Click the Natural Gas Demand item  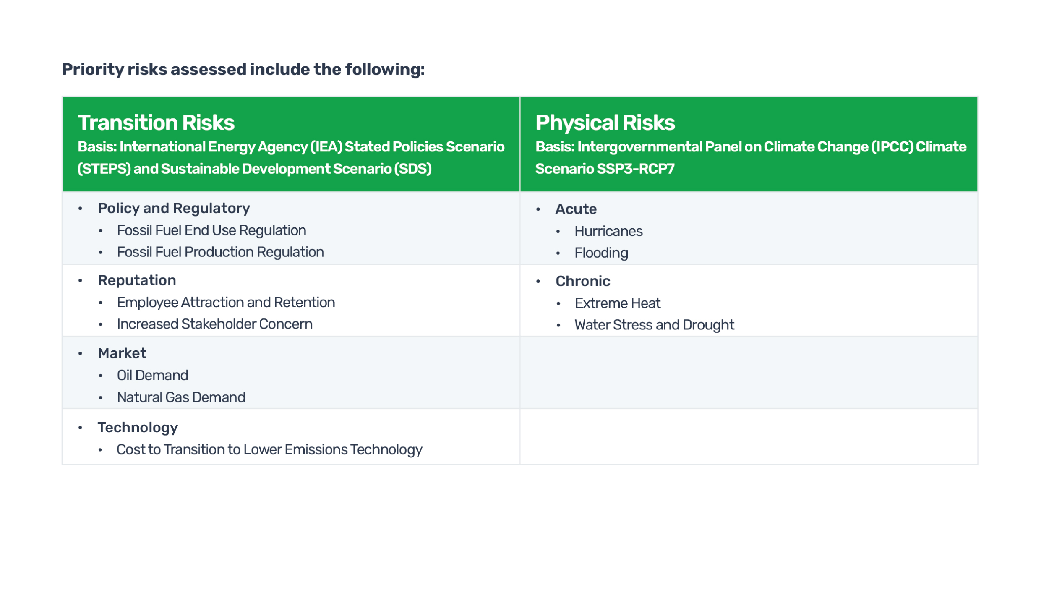pos(181,397)
